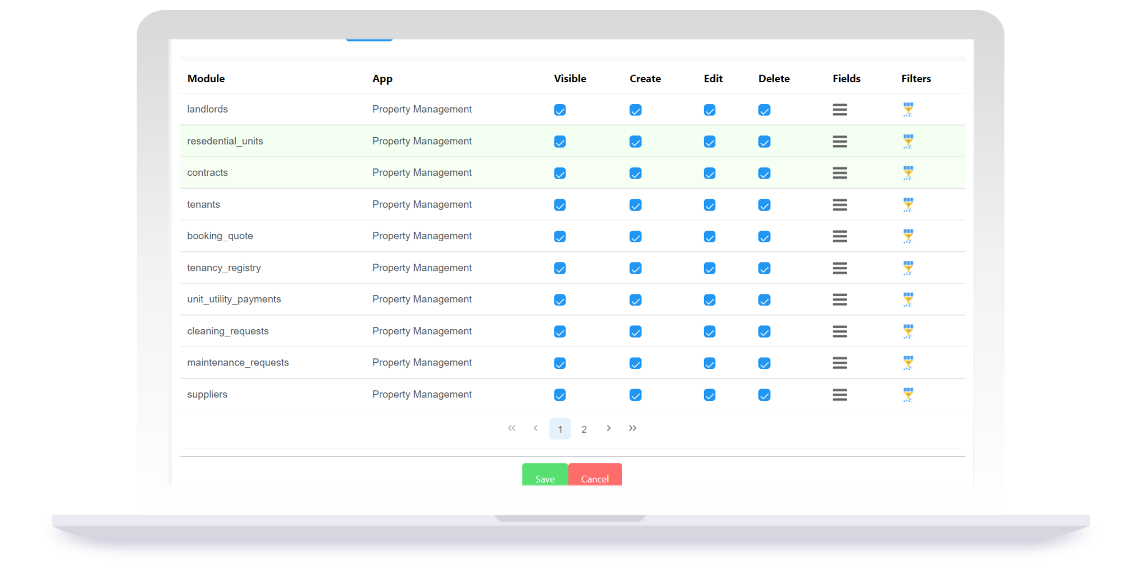Jump to the last page with the double chevron

click(x=633, y=428)
